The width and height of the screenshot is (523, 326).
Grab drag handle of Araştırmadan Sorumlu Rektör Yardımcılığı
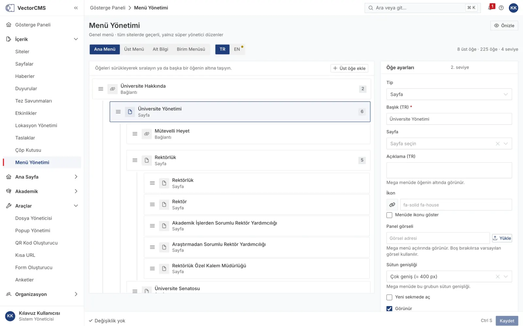(152, 247)
